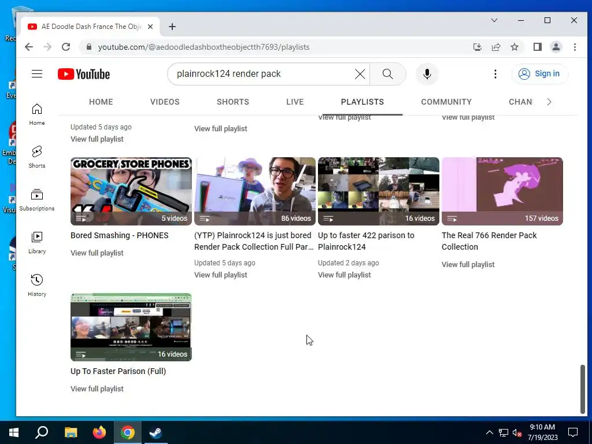
Task: View full playlist for Up To Faster Parison (Full)
Action: click(97, 389)
